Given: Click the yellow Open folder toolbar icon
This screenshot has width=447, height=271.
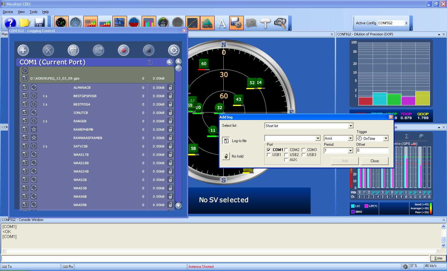Looking at the screenshot, I should (25, 23).
